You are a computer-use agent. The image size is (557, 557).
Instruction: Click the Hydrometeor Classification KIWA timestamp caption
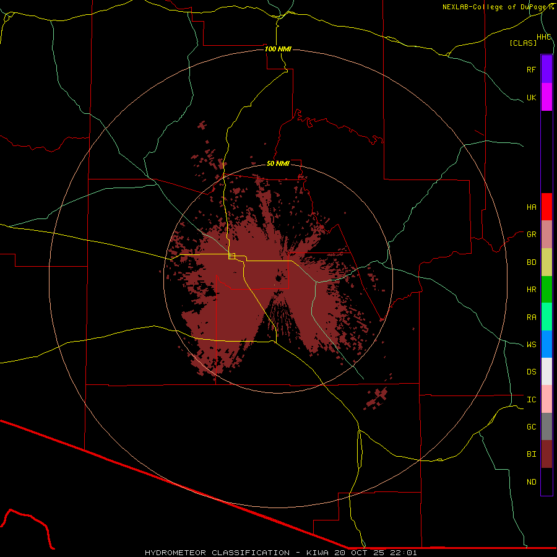[x=280, y=553]
